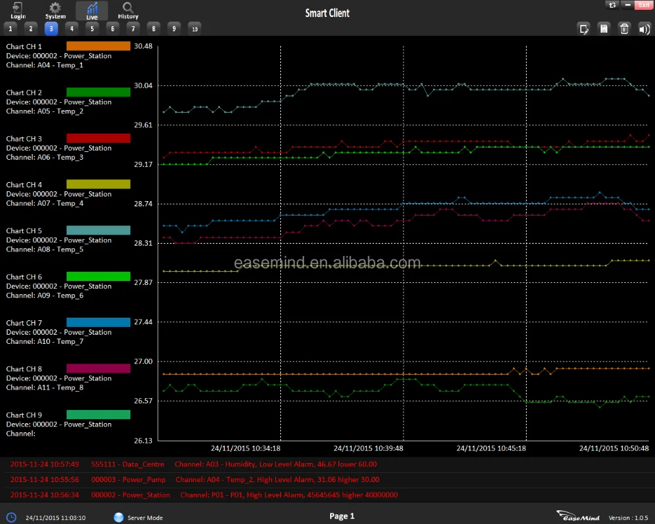Viewport: 655px width, 524px height.
Task: Edit the chart configuration
Action: tap(584, 29)
